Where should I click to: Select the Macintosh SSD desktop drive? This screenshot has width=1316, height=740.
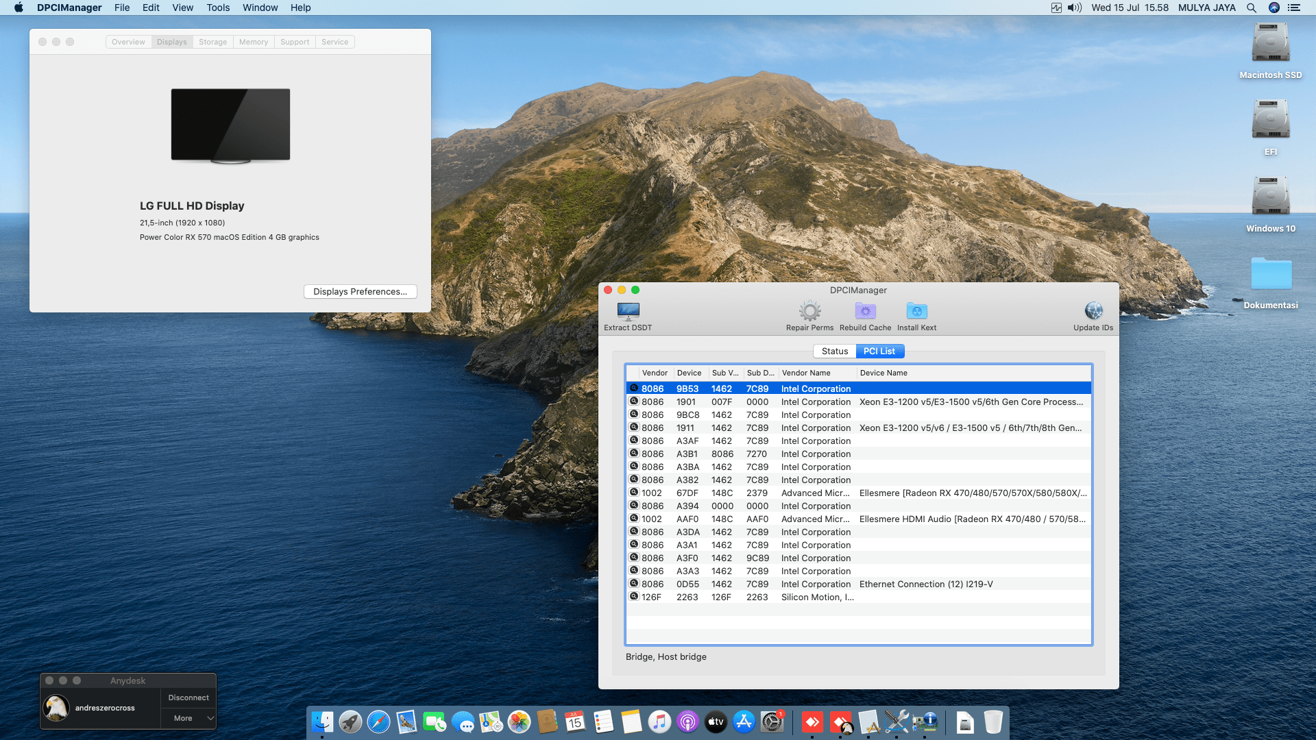coord(1271,51)
